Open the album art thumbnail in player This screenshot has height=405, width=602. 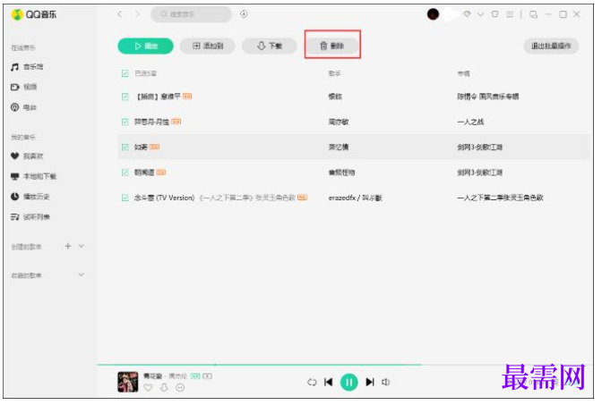128,382
